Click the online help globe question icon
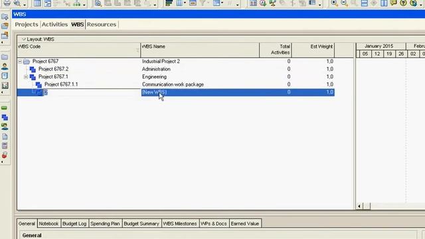The image size is (425, 239). (413, 3)
